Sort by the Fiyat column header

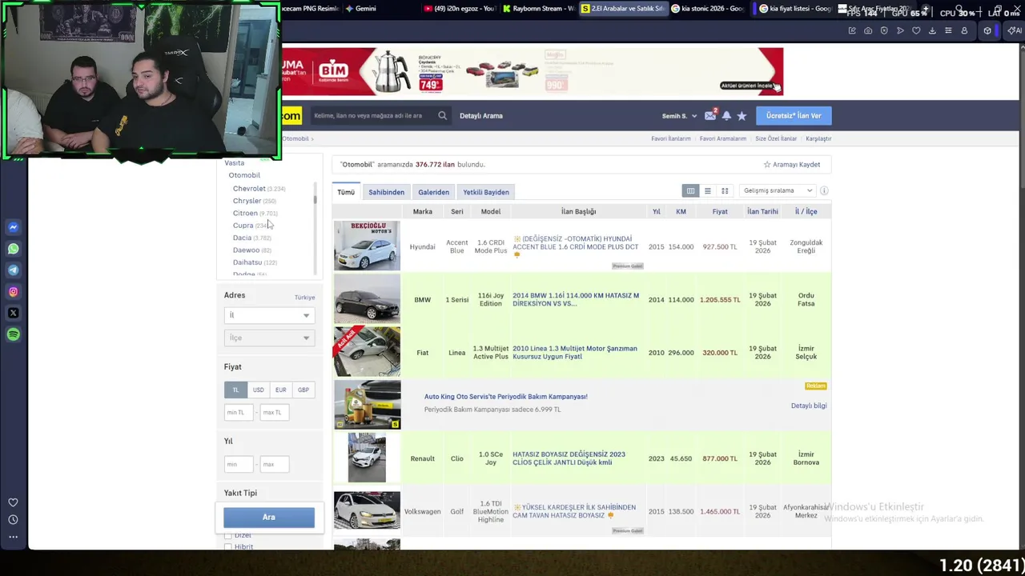[x=720, y=211]
